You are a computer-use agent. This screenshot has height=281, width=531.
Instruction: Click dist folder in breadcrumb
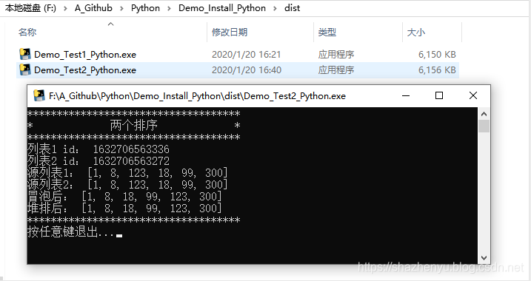(292, 8)
